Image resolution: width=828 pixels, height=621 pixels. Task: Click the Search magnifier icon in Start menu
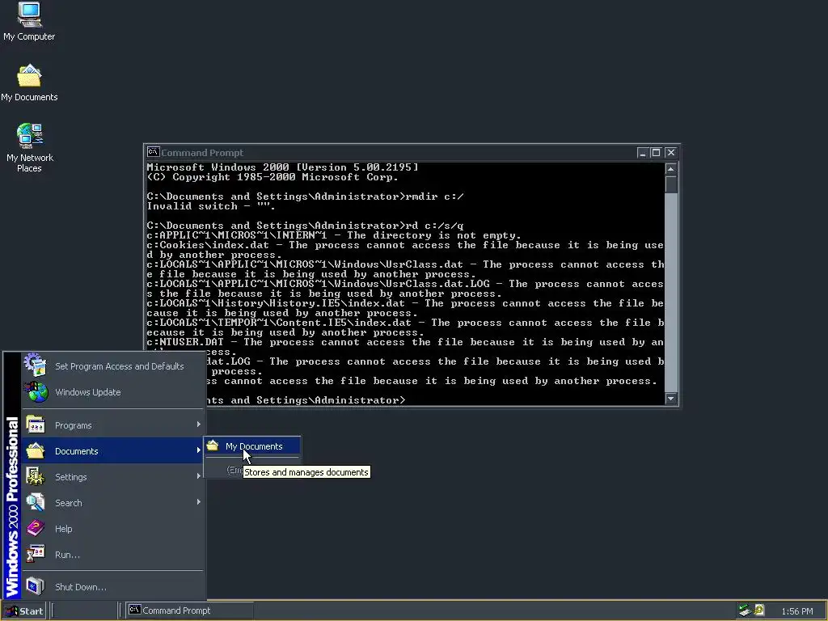click(36, 502)
